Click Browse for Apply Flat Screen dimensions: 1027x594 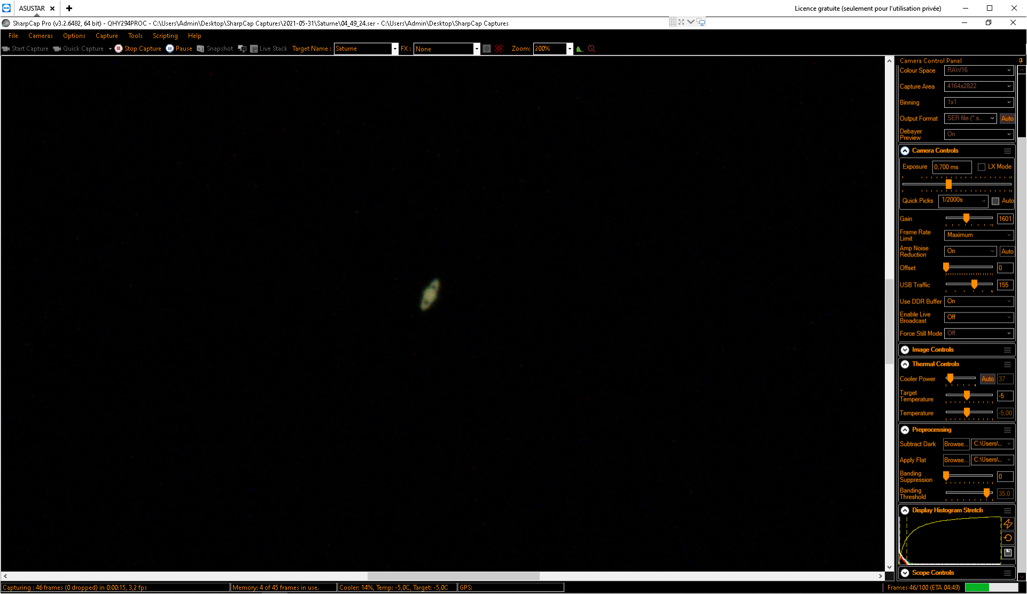click(x=956, y=460)
